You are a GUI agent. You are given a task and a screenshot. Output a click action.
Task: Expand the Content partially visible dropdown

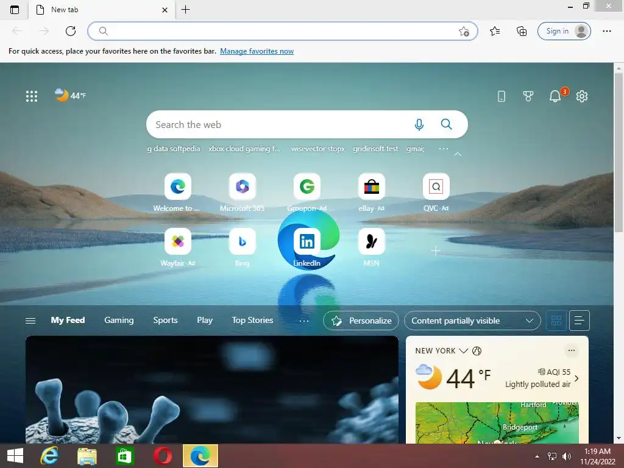coord(472,321)
